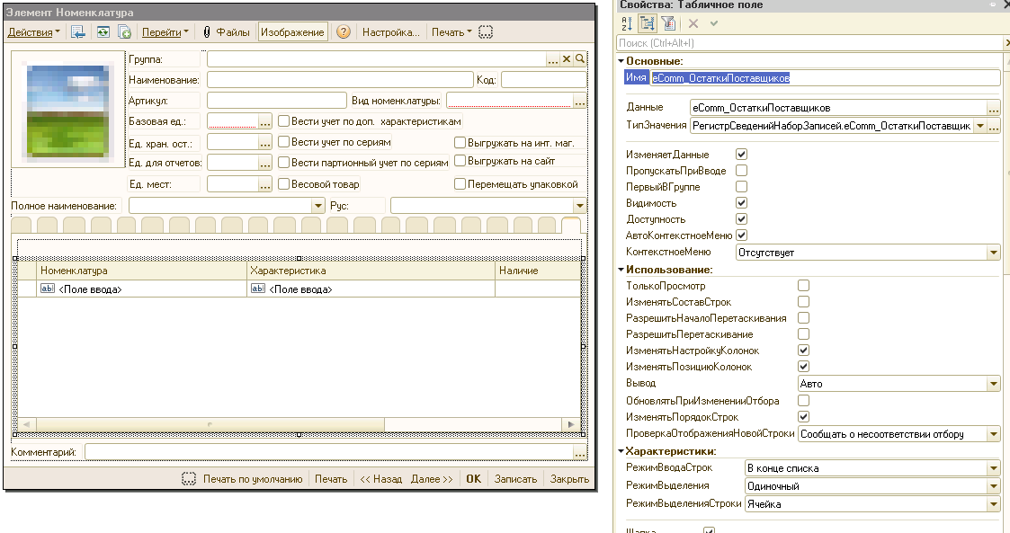Check the Выгружать на сайт checkbox
Screen dimensions: 1010x533
[460, 162]
